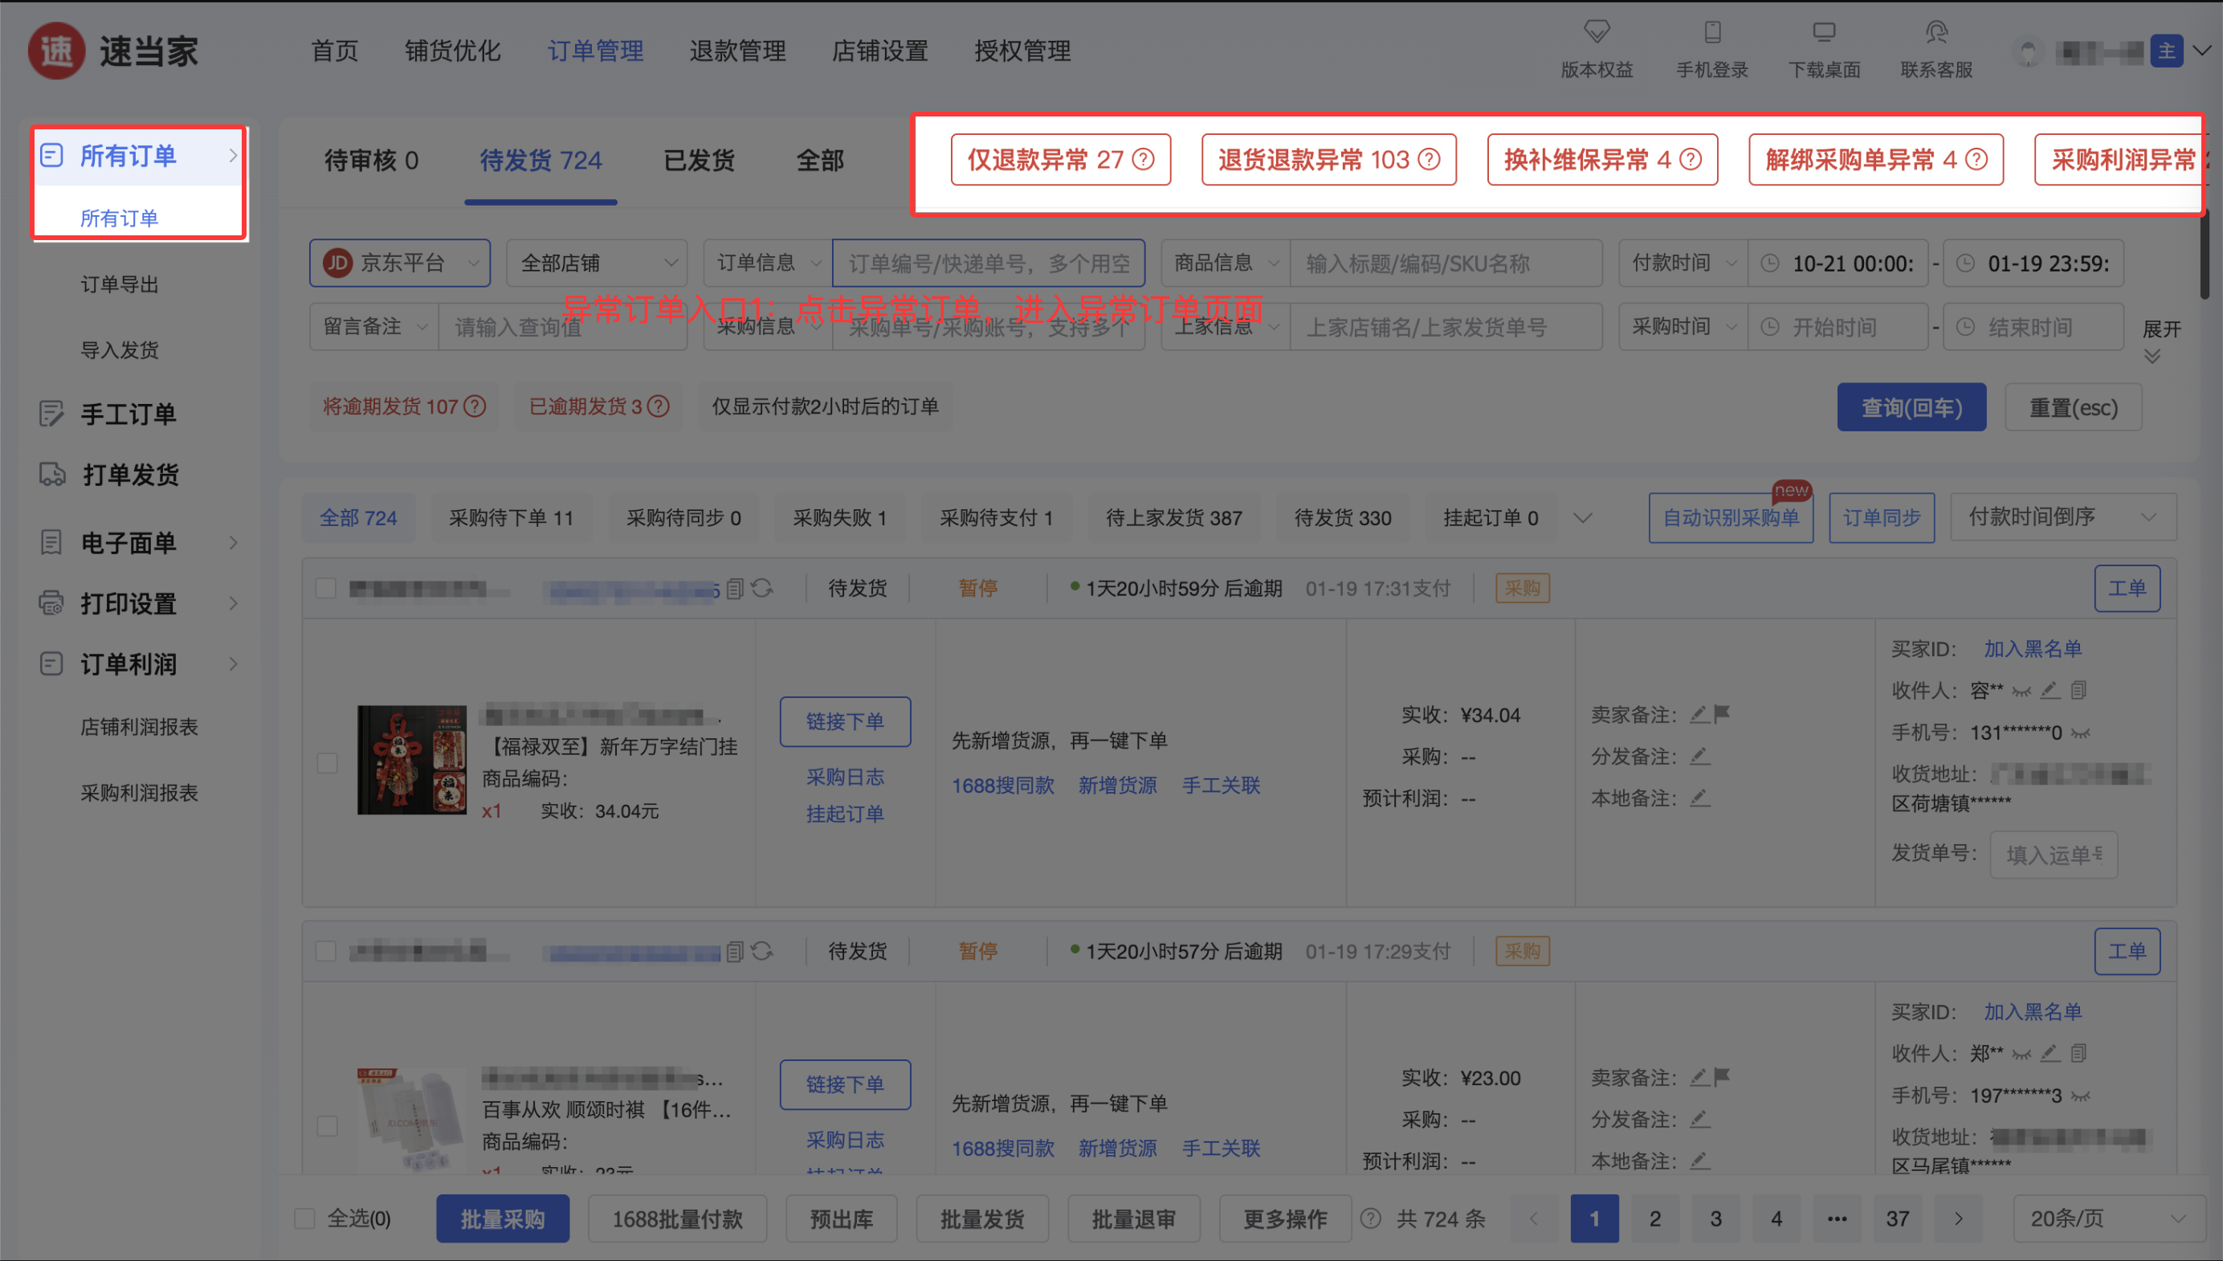Tick the first order header checkbox
This screenshot has height=1261, width=2223.
(325, 588)
